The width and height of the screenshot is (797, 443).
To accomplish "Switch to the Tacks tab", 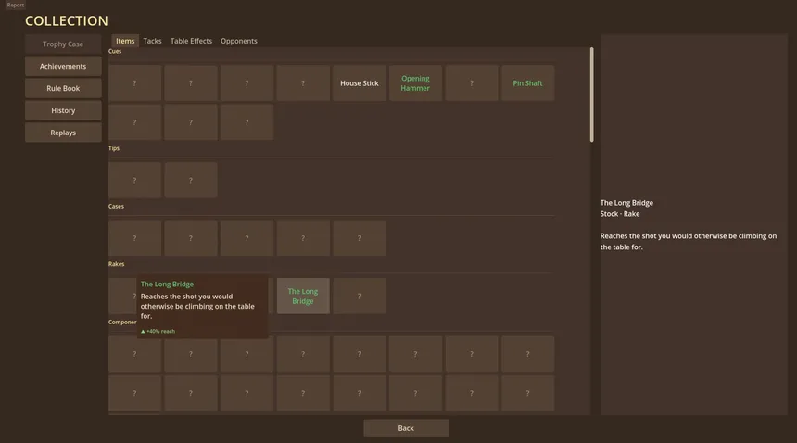I will (152, 41).
